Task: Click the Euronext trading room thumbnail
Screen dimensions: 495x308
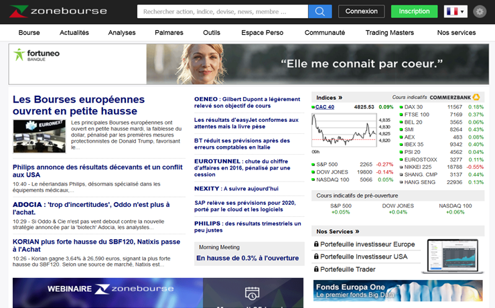Action: click(40, 137)
